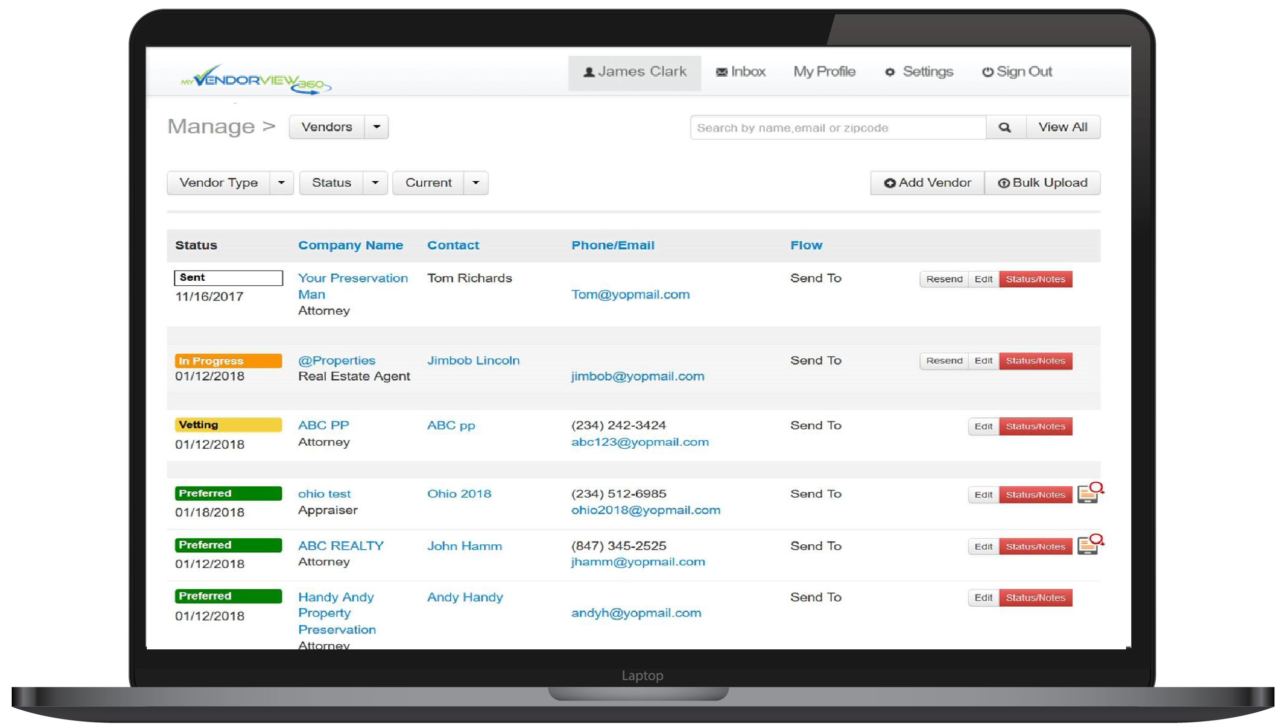Open Ohio 2018 contact link
Viewport: 1276px width, 725px height.
coord(459,495)
